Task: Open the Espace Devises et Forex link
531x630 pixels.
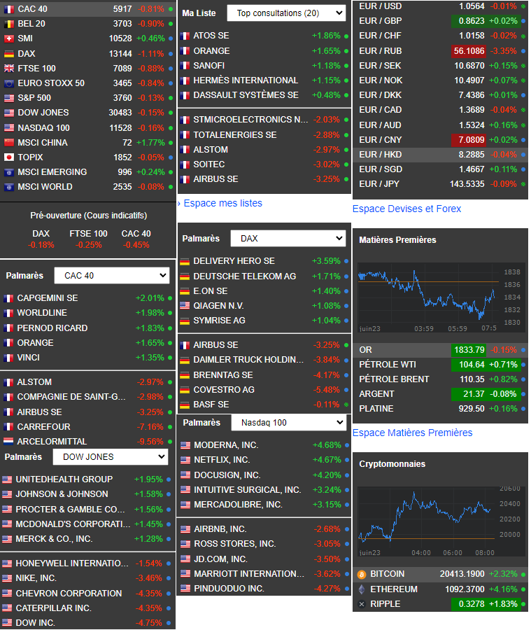Action: coord(406,209)
